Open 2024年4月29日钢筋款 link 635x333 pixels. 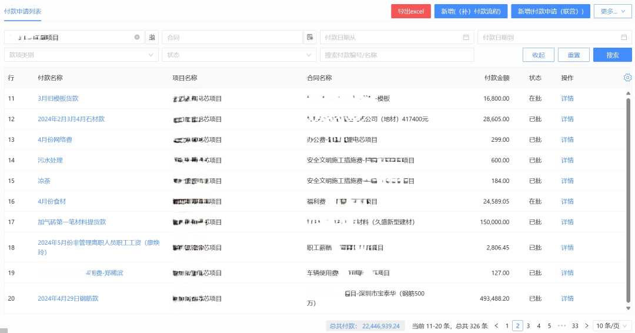coord(68,298)
